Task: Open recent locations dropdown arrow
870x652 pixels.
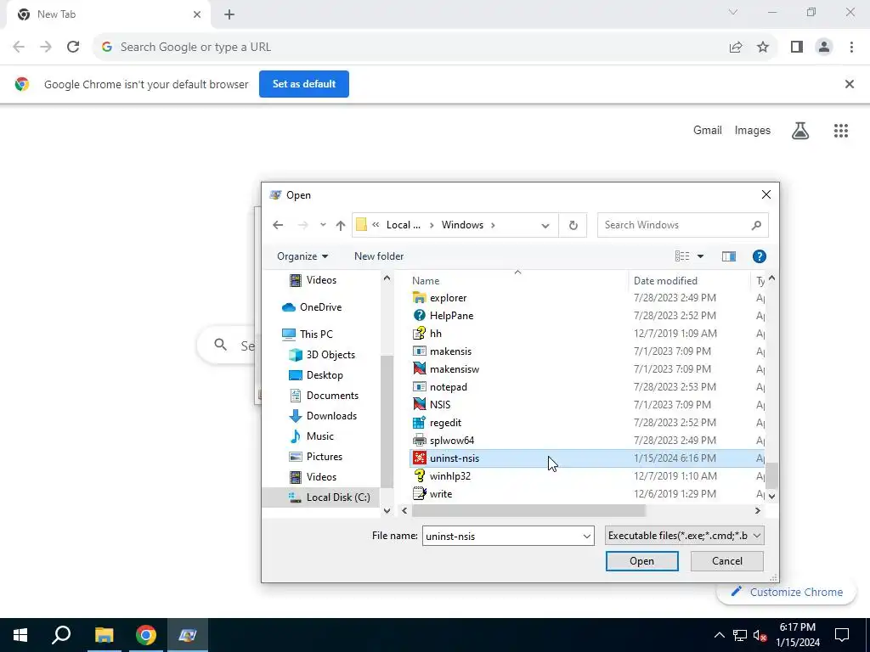Action: 323,225
